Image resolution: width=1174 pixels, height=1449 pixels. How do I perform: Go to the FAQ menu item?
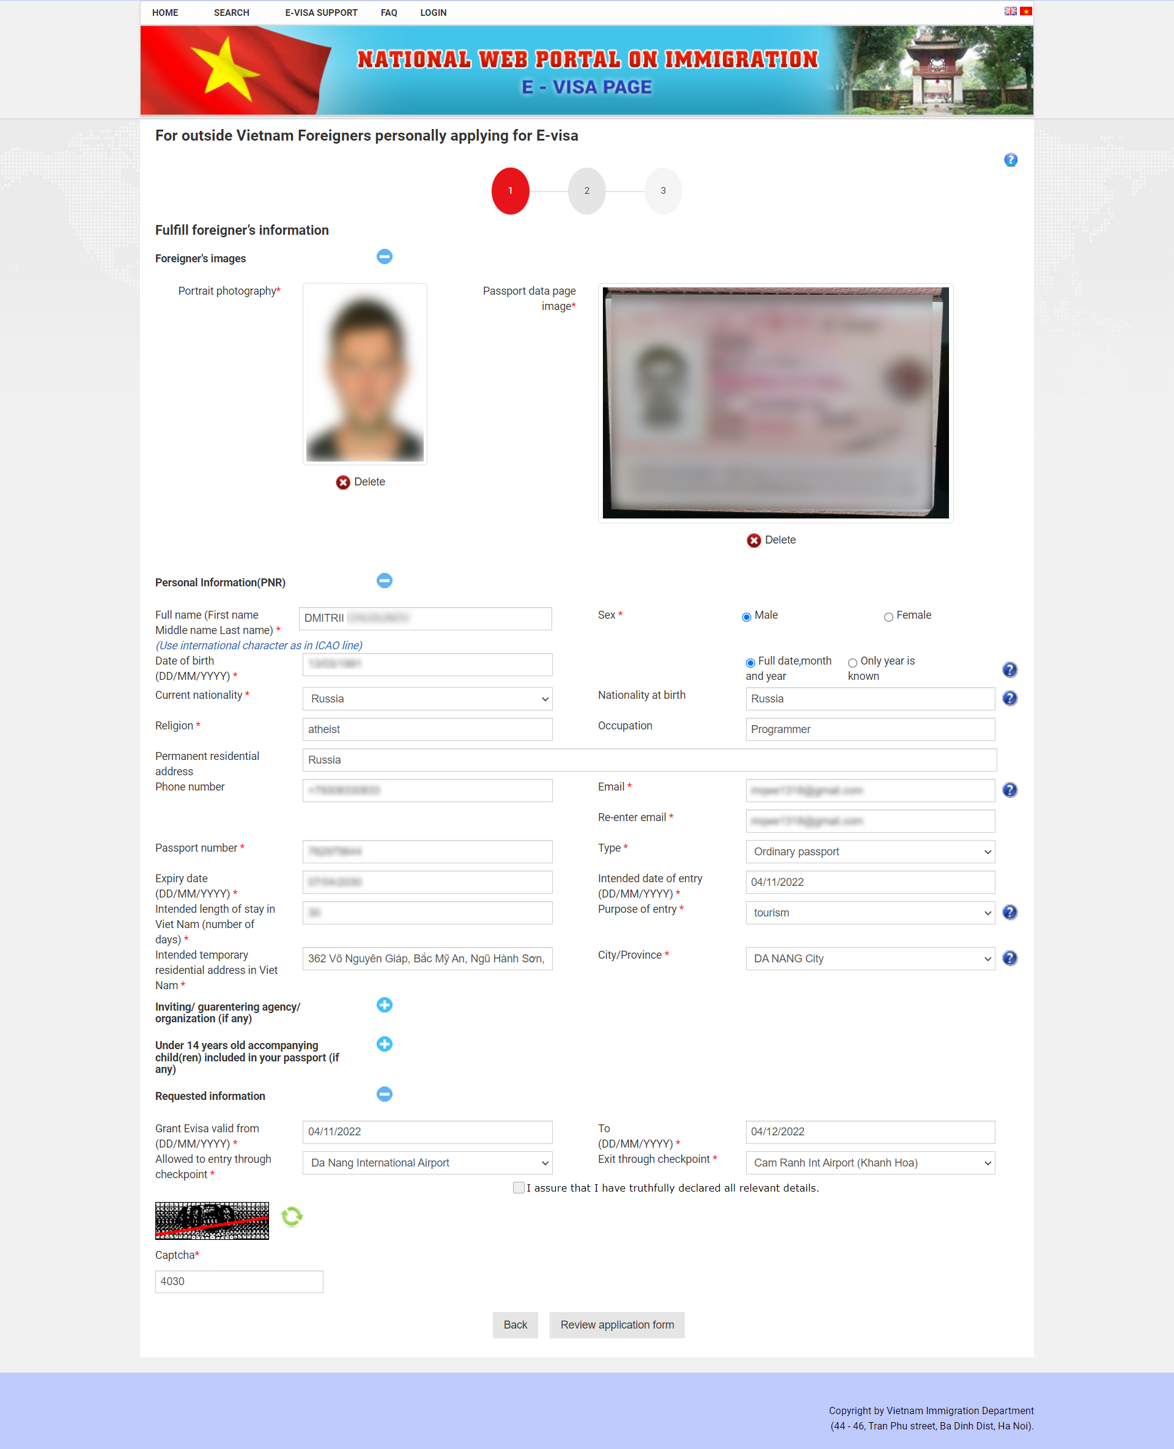click(x=388, y=13)
